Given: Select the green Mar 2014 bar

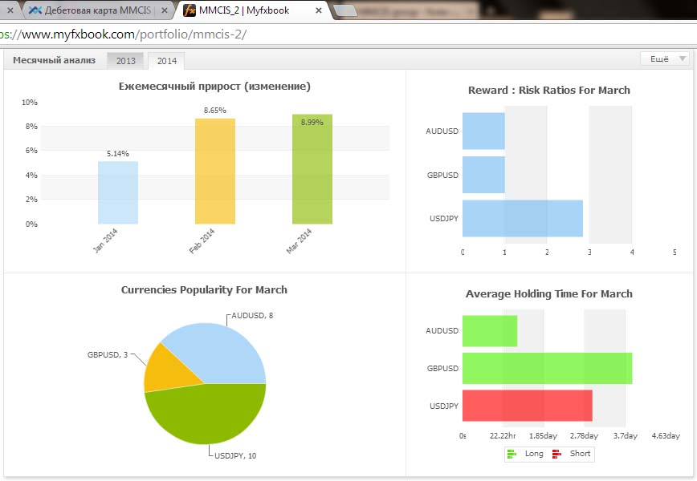Looking at the screenshot, I should (312, 168).
